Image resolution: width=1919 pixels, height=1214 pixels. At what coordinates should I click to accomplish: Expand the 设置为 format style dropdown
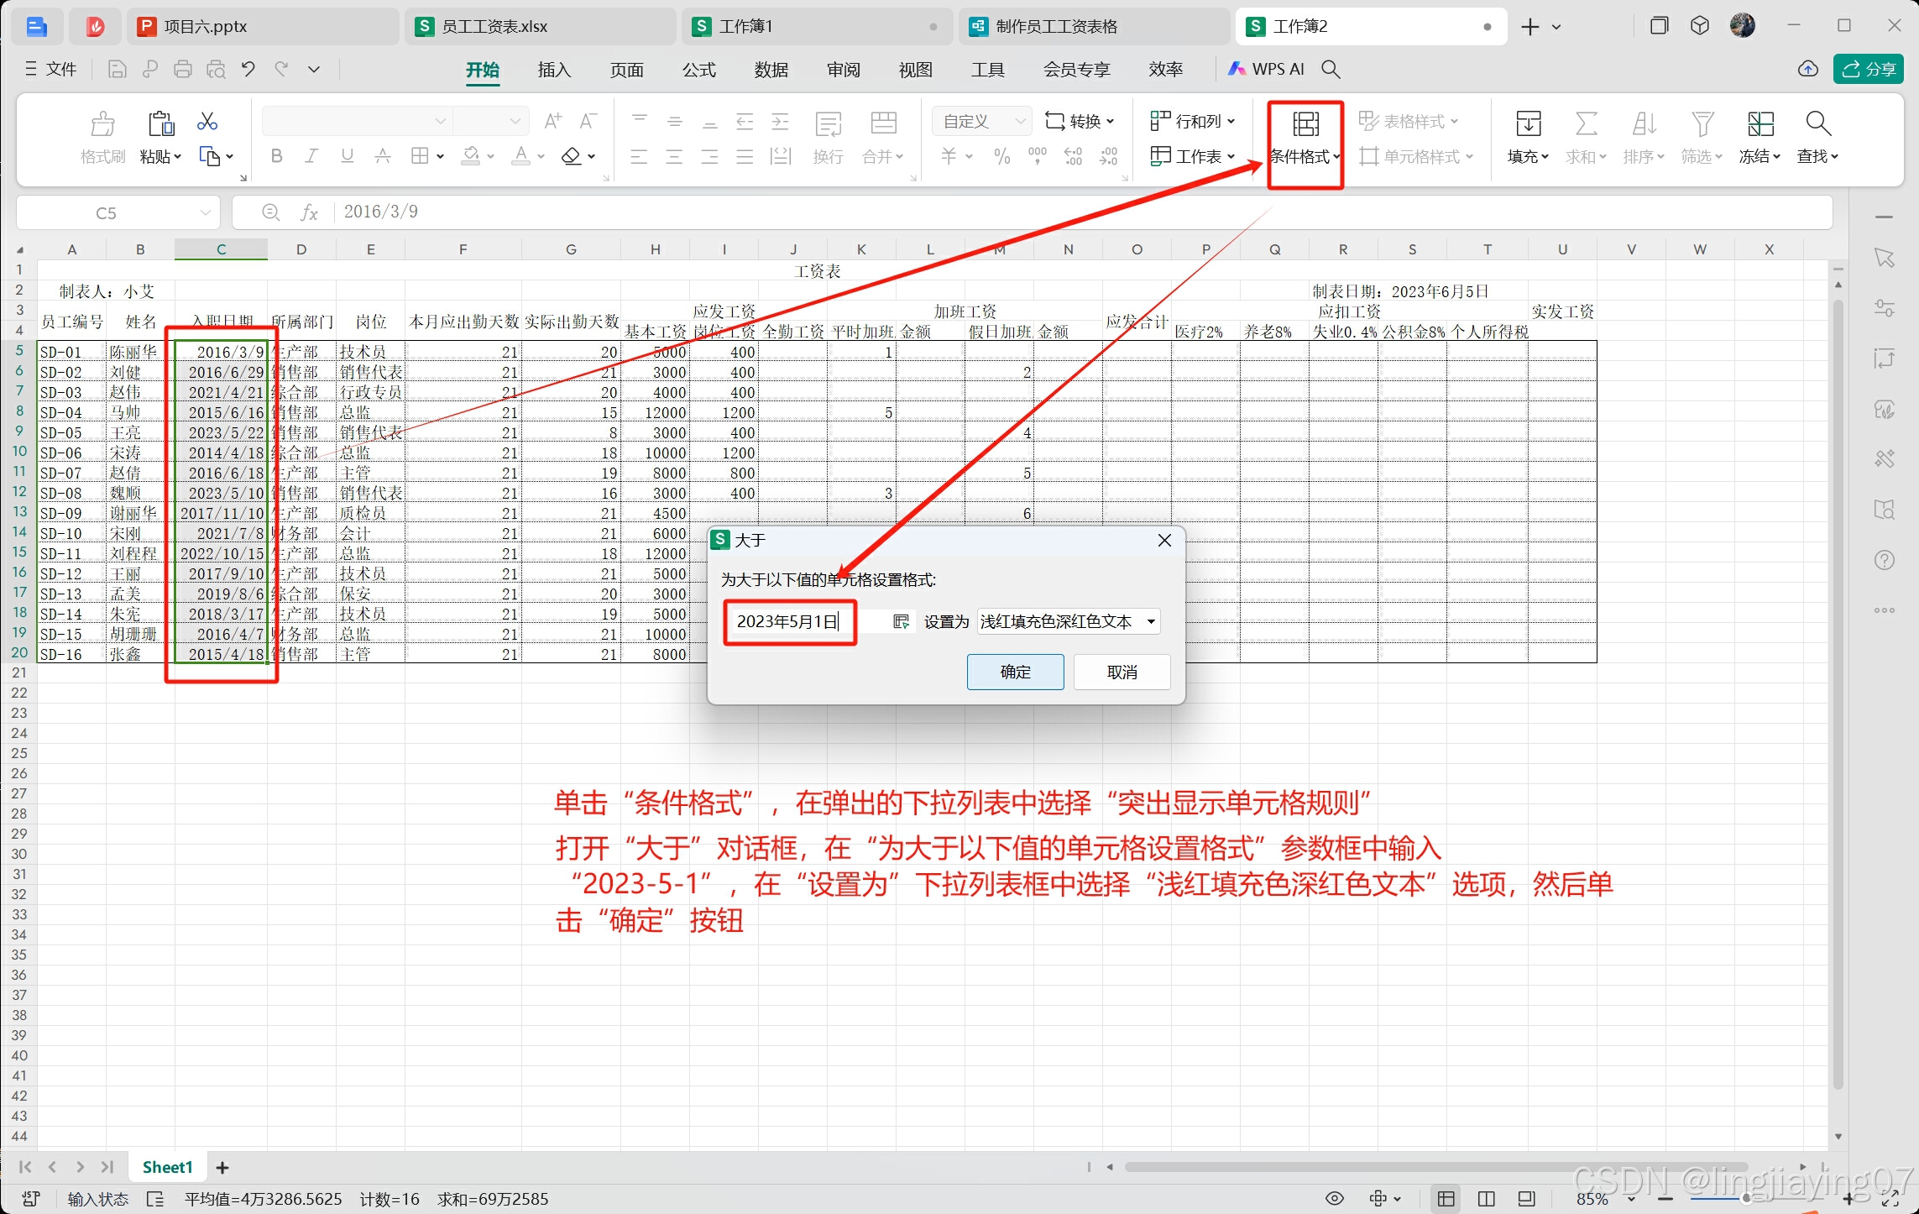1151,622
